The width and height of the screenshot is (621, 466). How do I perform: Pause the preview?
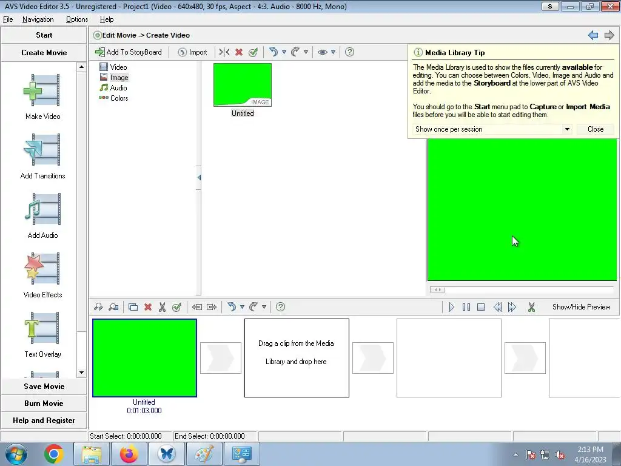click(466, 306)
